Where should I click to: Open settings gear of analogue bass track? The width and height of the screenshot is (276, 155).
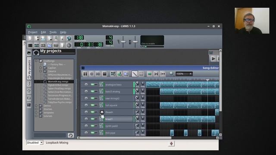86,84
